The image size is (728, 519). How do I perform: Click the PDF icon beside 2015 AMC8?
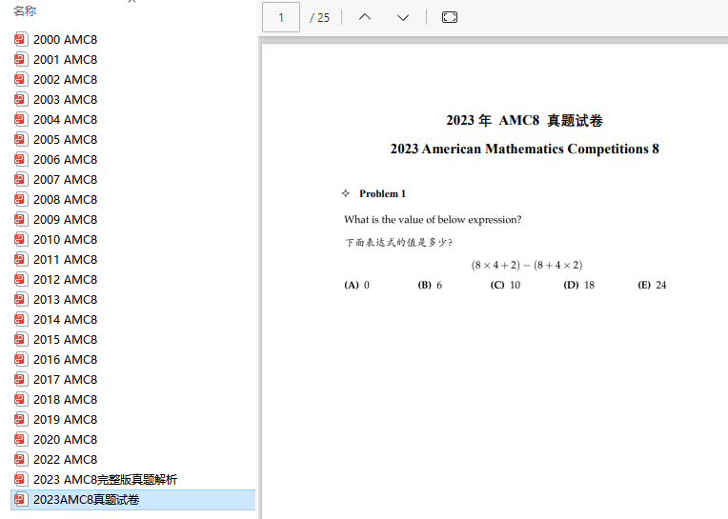(20, 339)
